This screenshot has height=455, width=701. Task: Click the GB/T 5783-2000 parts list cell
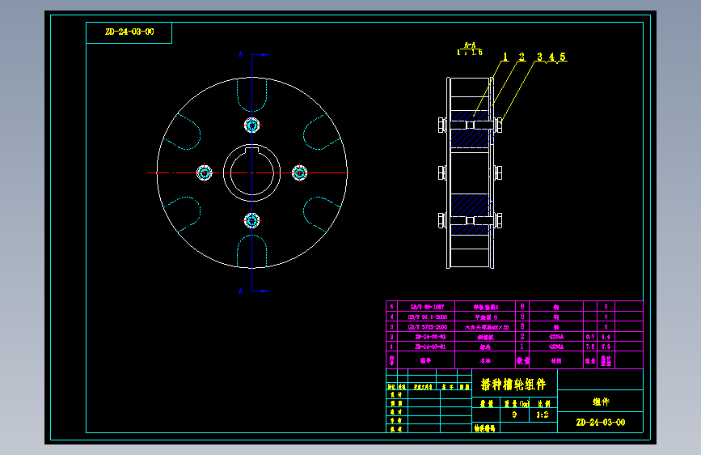(x=427, y=327)
